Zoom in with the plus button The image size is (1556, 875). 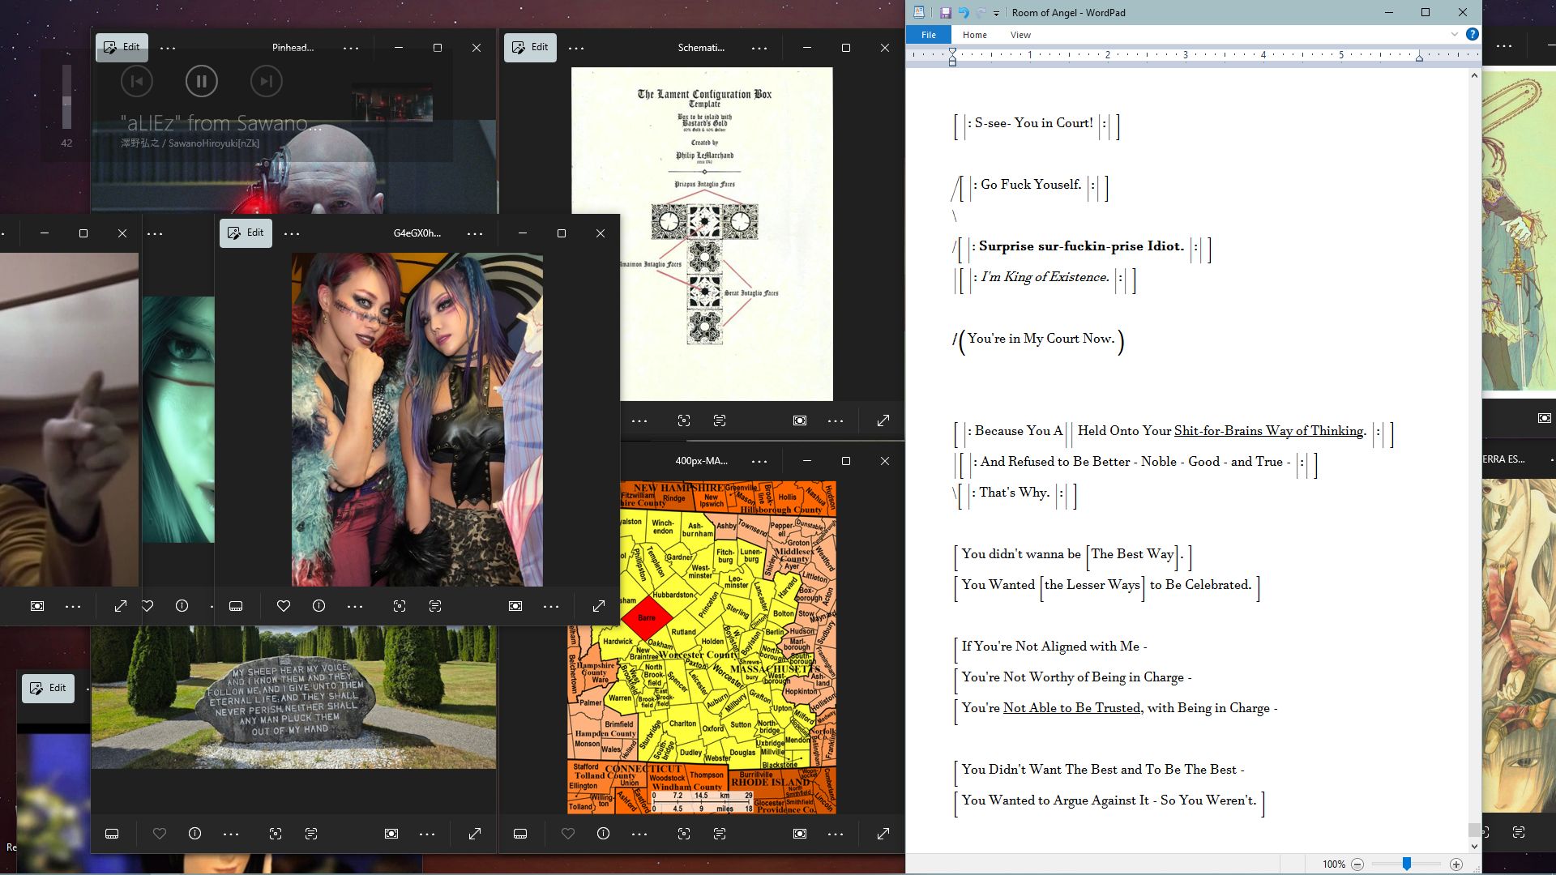[1456, 864]
